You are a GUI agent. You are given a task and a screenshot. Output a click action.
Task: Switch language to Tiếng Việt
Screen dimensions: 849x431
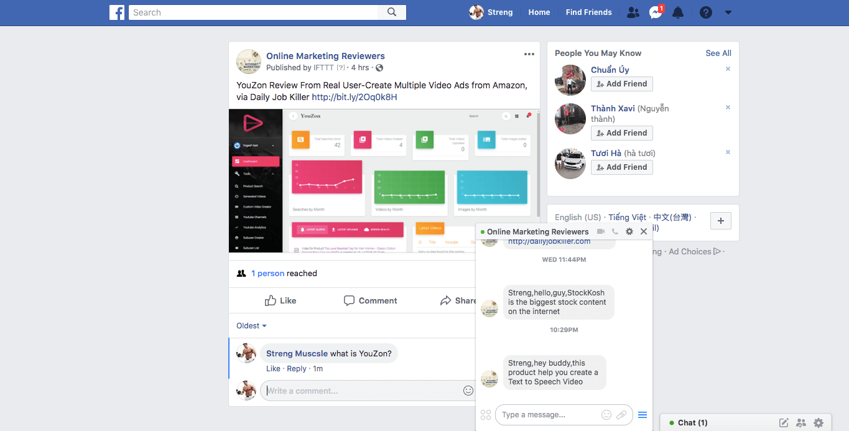(x=628, y=218)
